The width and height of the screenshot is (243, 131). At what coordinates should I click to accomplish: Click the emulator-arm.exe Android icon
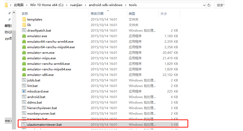point(24,53)
